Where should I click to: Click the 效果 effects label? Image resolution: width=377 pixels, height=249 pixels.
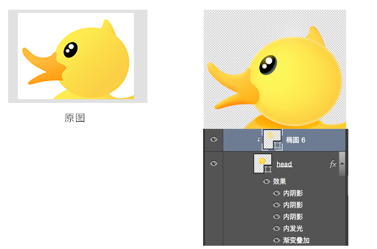279,181
